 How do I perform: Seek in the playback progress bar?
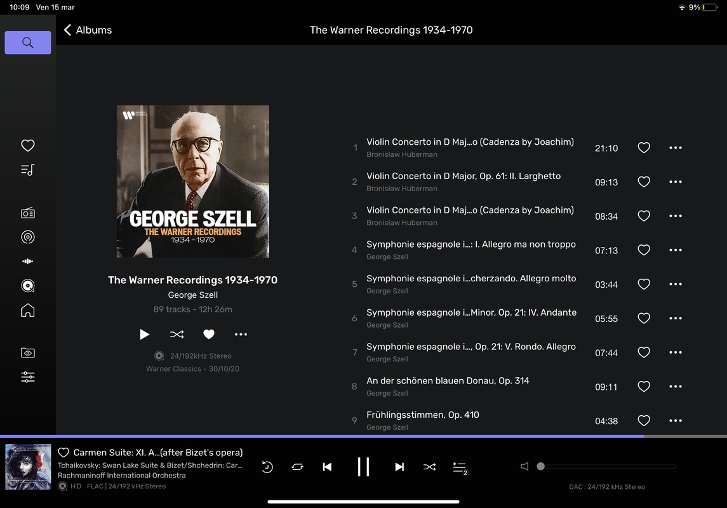pos(363,436)
